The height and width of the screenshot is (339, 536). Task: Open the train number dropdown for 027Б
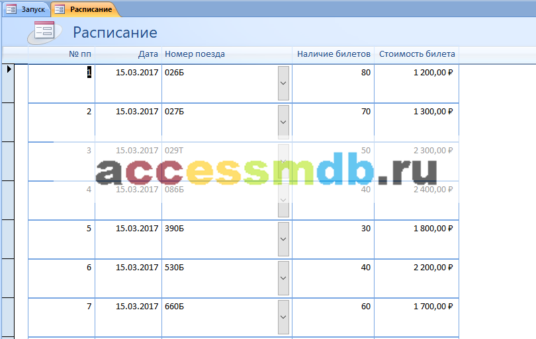[283, 122]
